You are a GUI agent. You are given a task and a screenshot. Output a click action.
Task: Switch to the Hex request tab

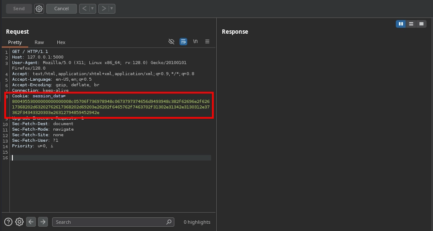pyautogui.click(x=61, y=42)
